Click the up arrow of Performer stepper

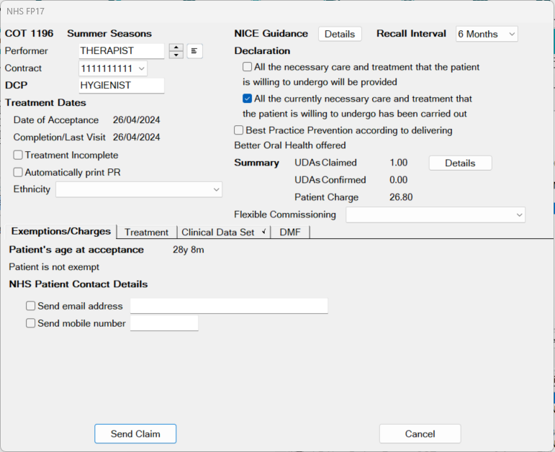[176, 48]
